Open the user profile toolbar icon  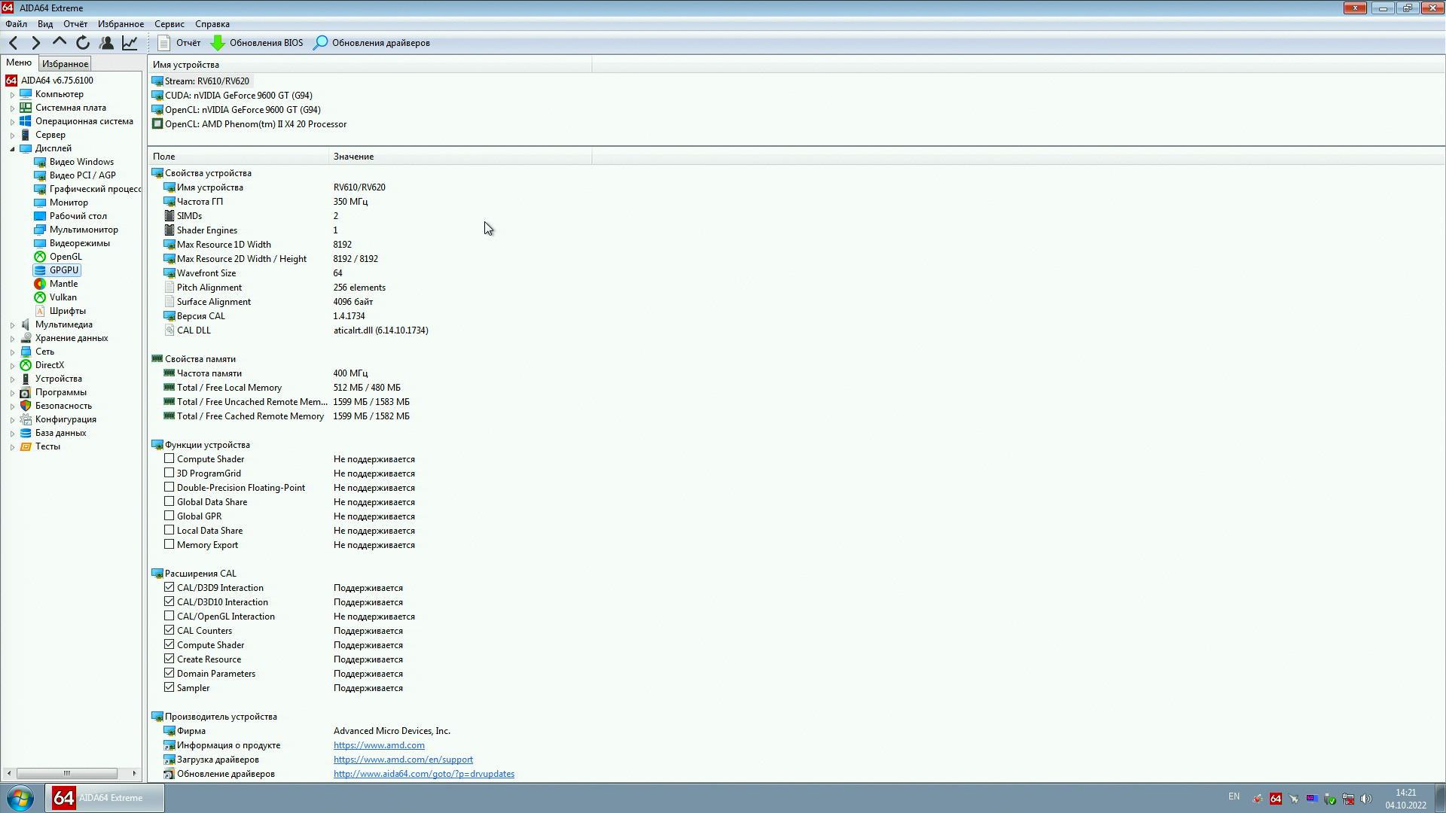pyautogui.click(x=106, y=43)
